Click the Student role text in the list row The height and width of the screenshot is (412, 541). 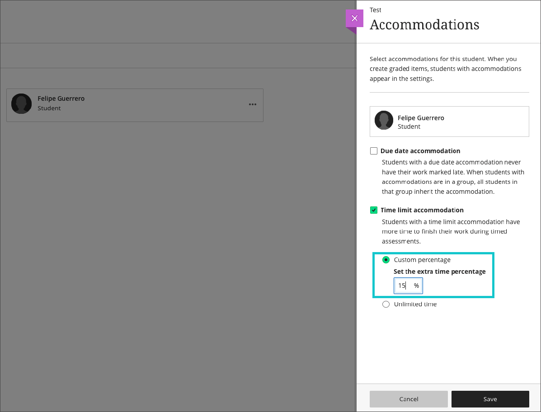click(x=49, y=108)
